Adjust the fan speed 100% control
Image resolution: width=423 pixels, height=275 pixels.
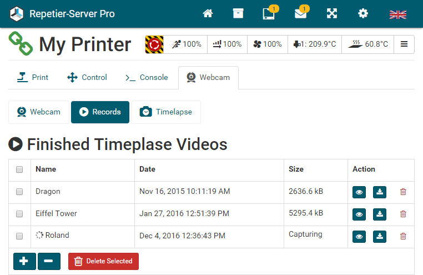[x=267, y=44]
